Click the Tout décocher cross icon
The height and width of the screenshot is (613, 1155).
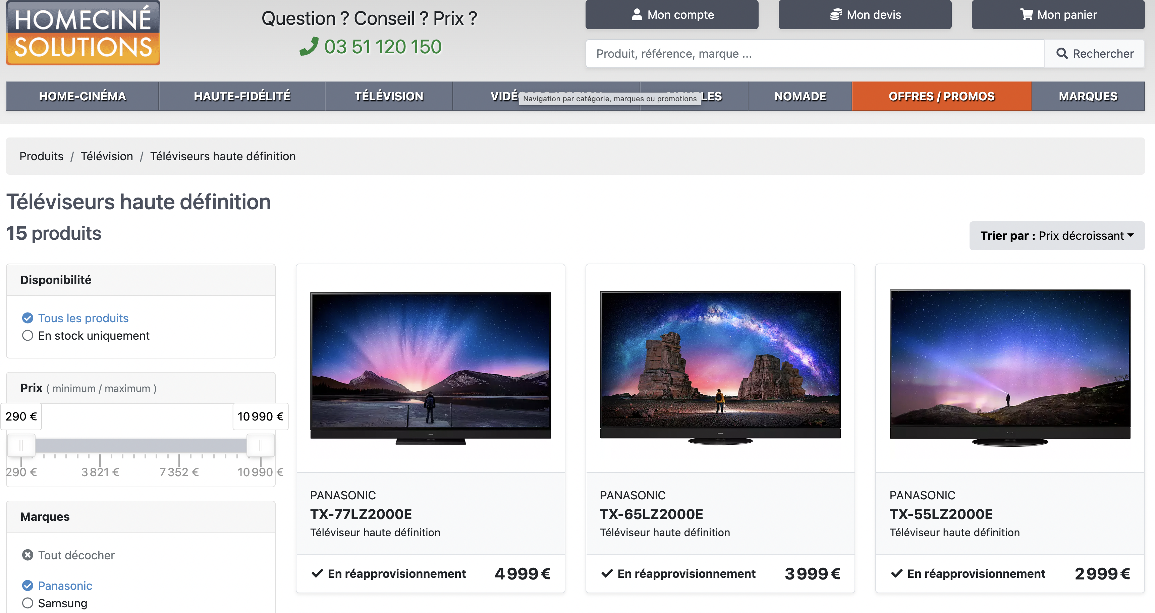[x=27, y=555]
